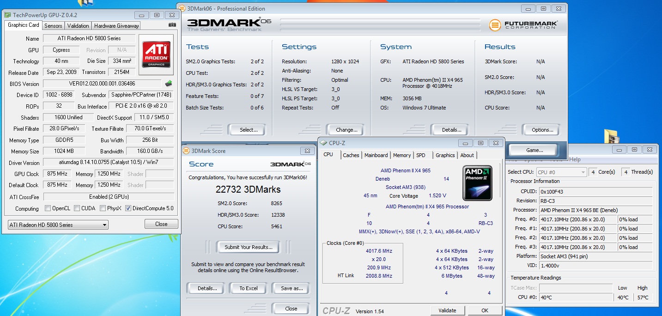Open the Select CPU dropdown
The width and height of the screenshot is (662, 316).
[x=561, y=172]
